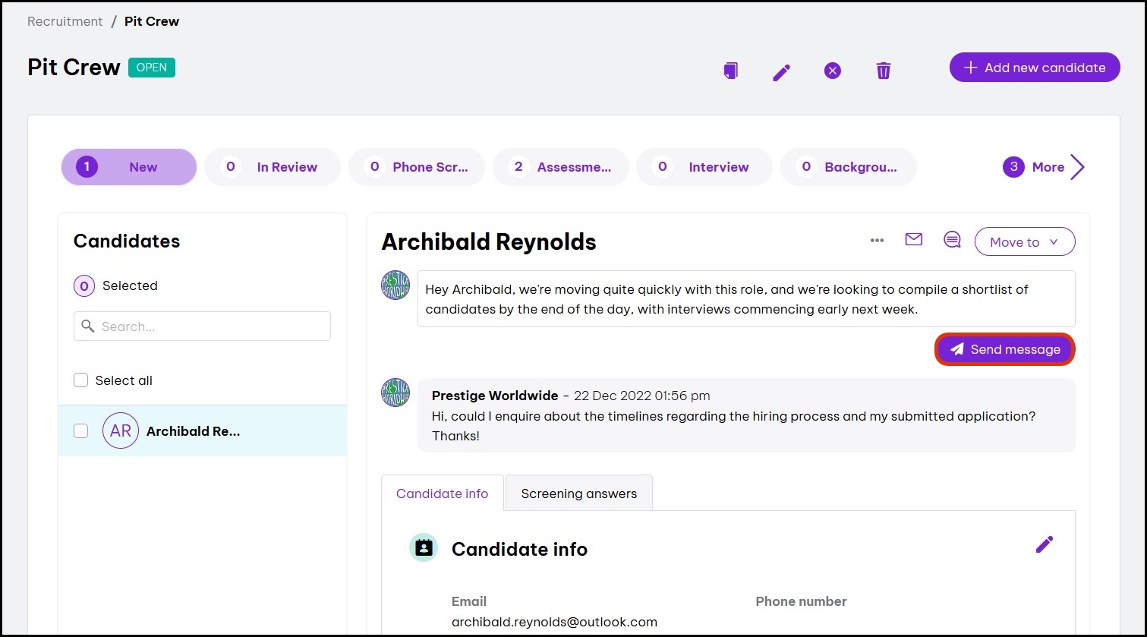Image resolution: width=1147 pixels, height=637 pixels.
Task: Edit candidate info with the pencil icon
Action: pos(1045,544)
